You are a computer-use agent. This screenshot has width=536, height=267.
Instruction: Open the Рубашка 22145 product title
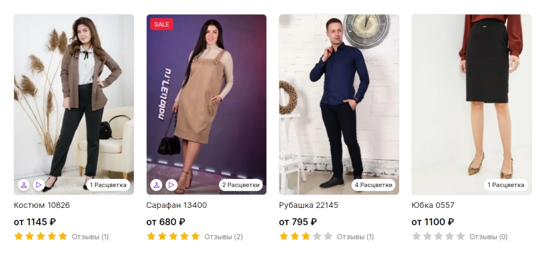point(309,205)
